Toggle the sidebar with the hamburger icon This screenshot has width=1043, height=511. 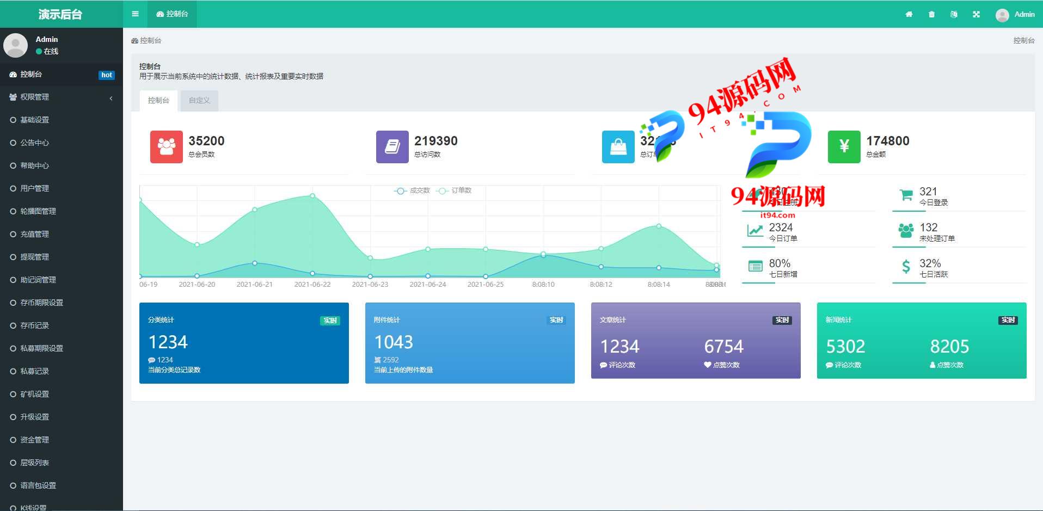(x=135, y=14)
